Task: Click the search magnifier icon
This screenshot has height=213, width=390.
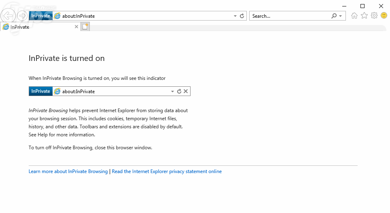Action: tap(334, 16)
